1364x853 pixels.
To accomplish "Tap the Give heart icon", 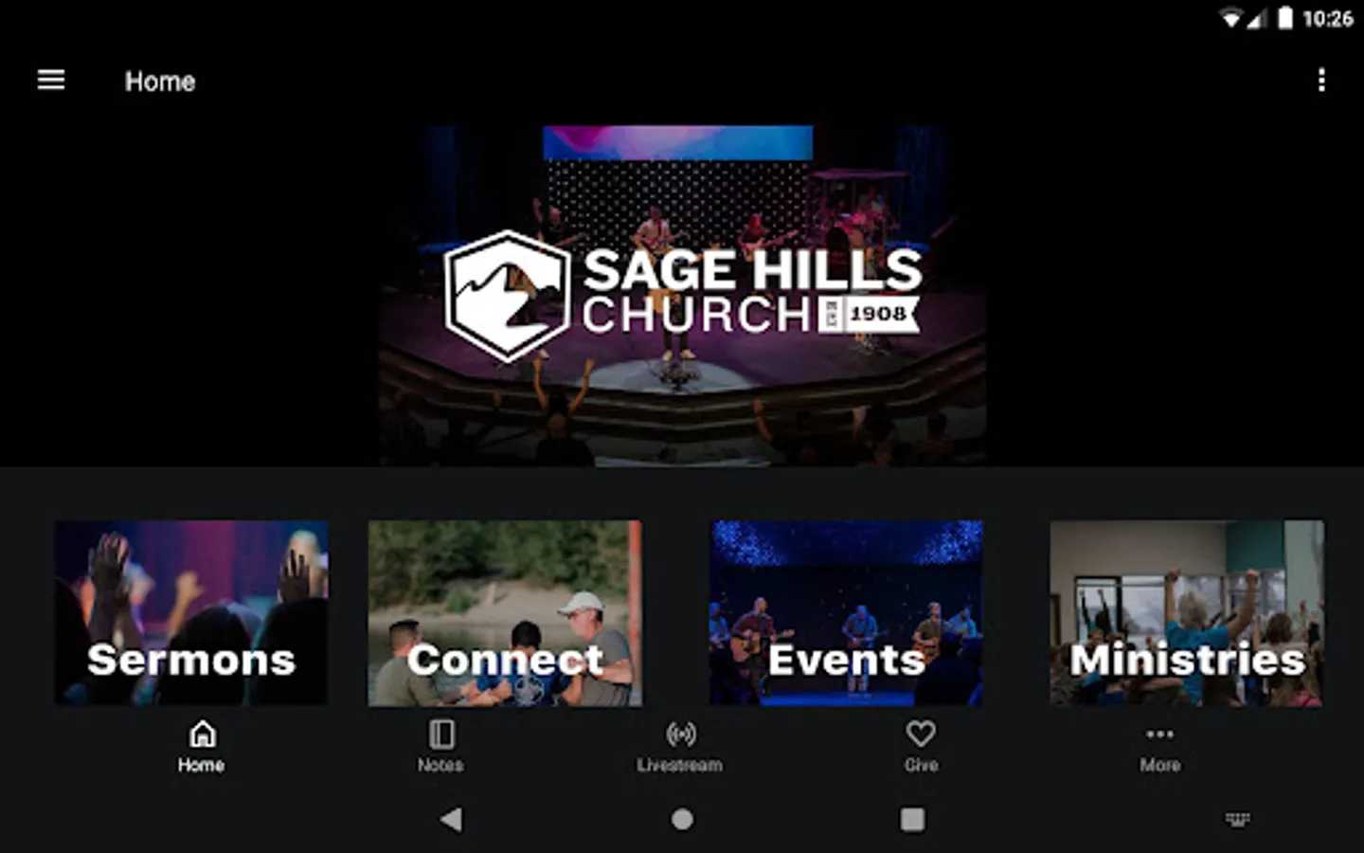I will (x=921, y=734).
